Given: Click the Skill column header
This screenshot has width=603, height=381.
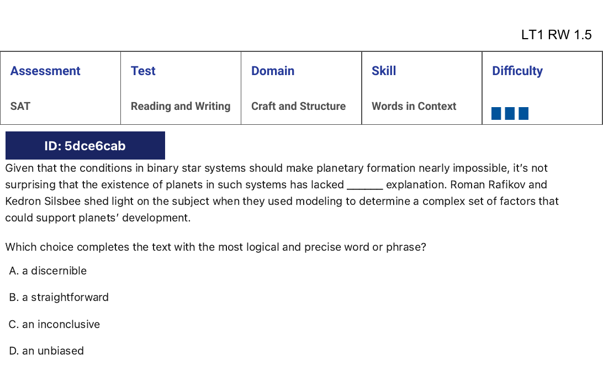Looking at the screenshot, I should click(x=384, y=71).
